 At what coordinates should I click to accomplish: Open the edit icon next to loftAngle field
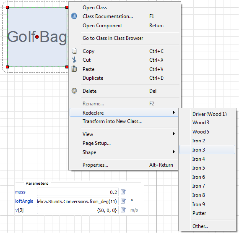tap(123, 201)
